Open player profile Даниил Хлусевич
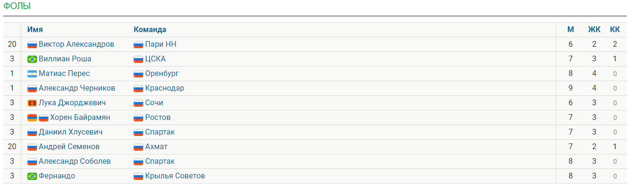633x185 pixels. (x=71, y=132)
